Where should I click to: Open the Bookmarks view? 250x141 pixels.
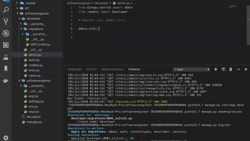coord(6,69)
